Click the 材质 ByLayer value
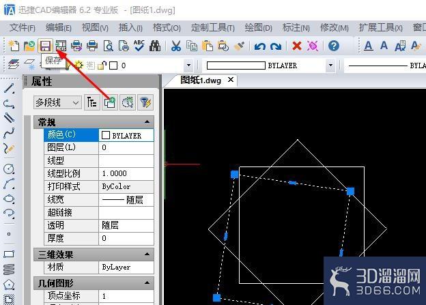 (126, 267)
